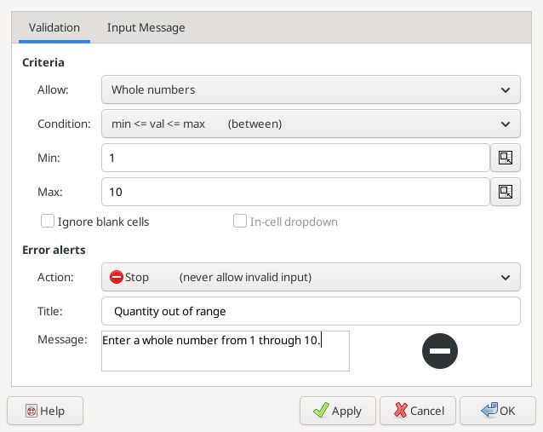Image resolution: width=543 pixels, height=432 pixels.
Task: Apply the validation settings
Action: point(338,411)
